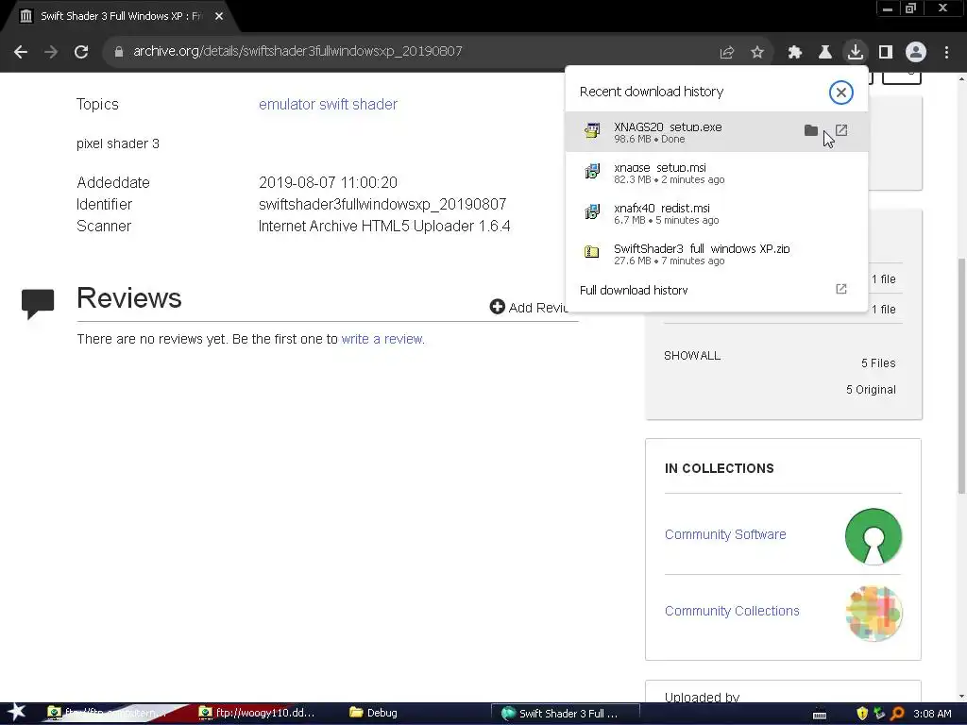Open the side panel icon
This screenshot has height=725, width=967.
coord(886,53)
